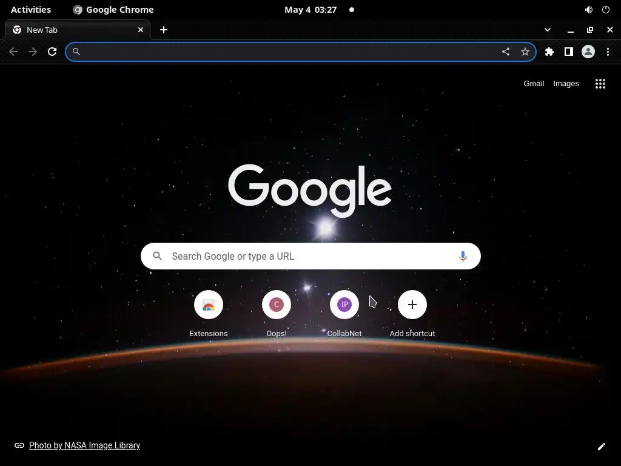Select the New Tab browser tab
This screenshot has width=621, height=466.
(x=78, y=30)
